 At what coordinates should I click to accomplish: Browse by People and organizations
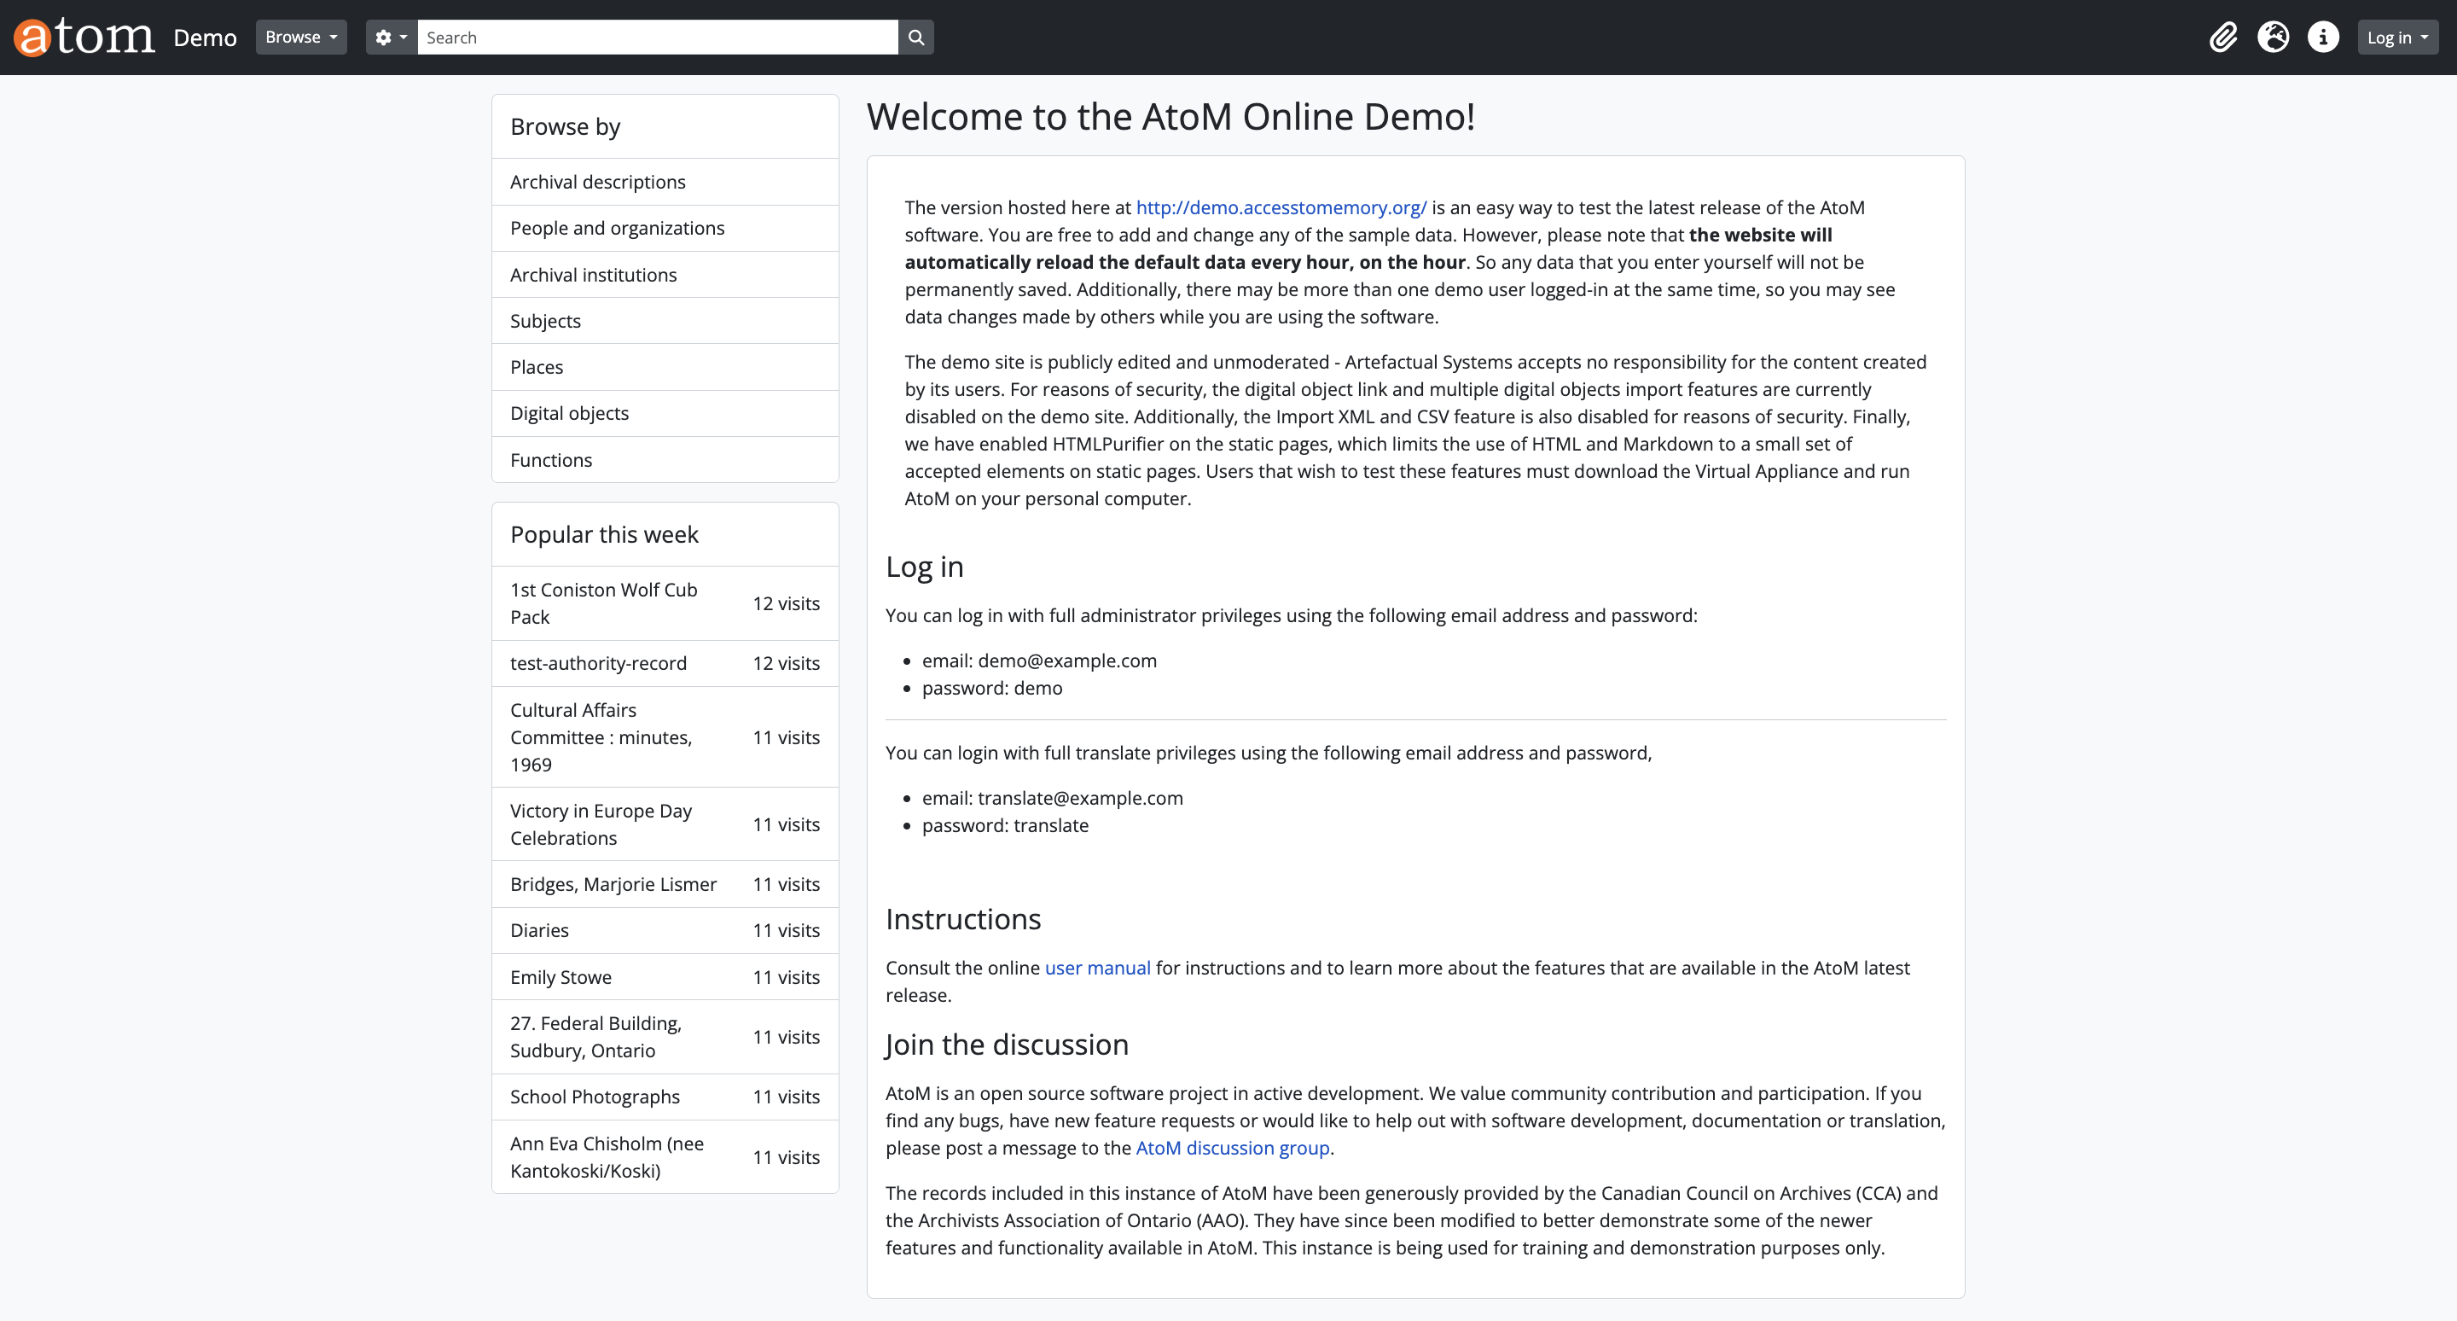pos(617,228)
